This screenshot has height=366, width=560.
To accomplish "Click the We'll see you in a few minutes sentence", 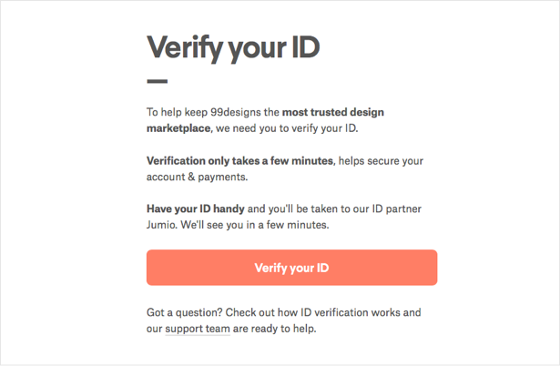I will coord(273,224).
